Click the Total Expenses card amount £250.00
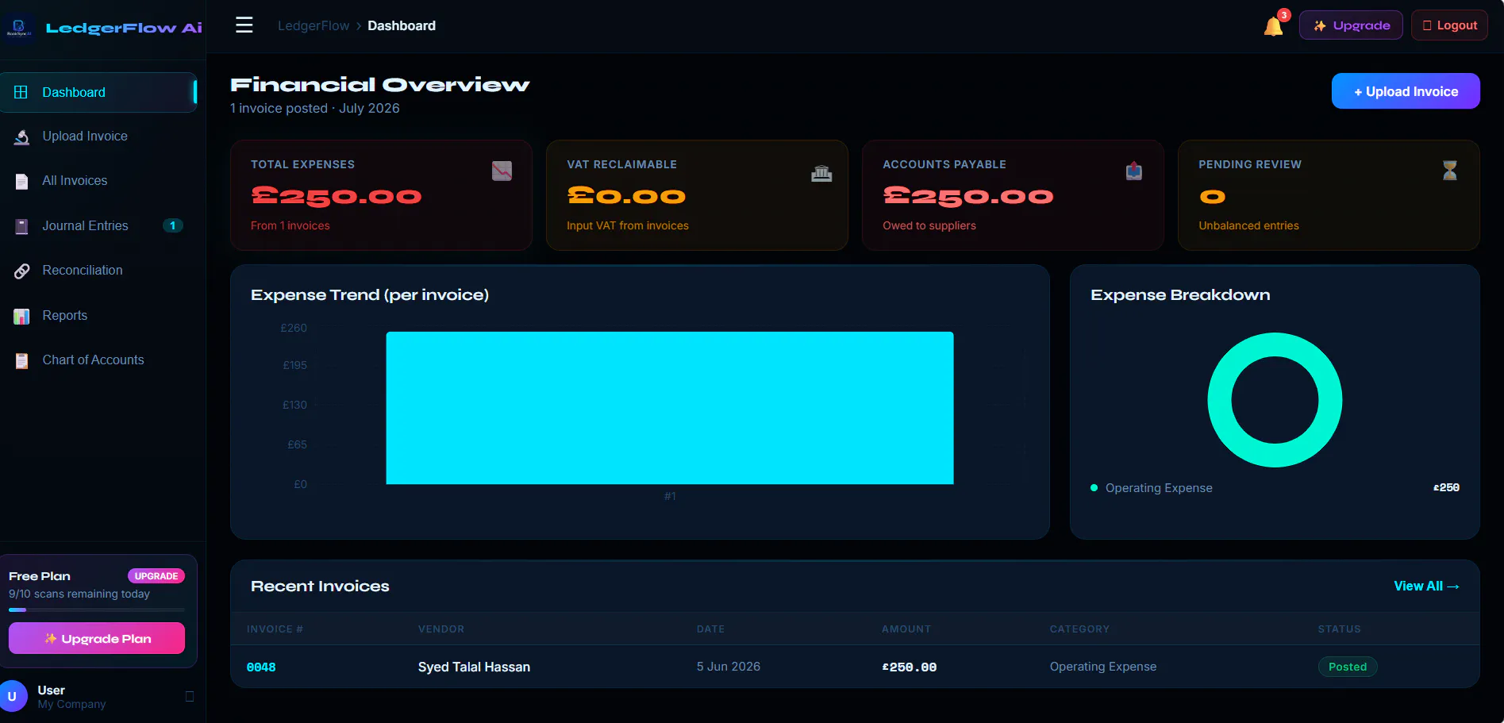1504x723 pixels. click(337, 196)
